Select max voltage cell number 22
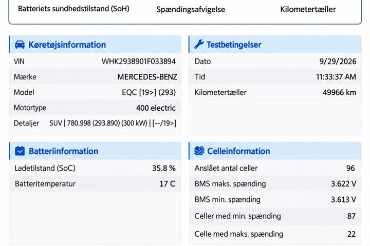370x246 pixels. [351, 234]
